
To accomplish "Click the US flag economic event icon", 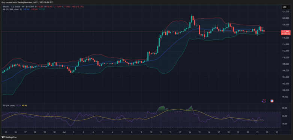I will point(272,101).
